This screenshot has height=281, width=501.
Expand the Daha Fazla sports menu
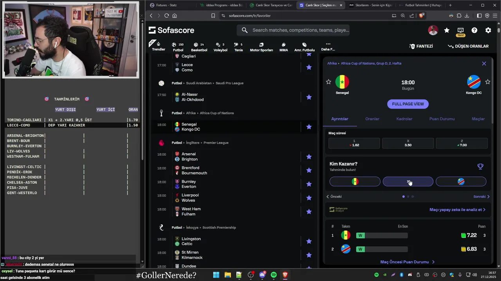click(328, 47)
